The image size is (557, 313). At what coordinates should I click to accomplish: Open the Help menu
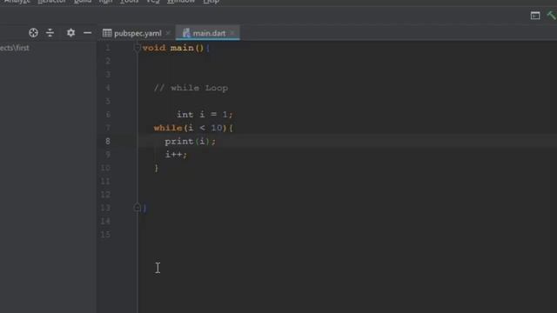tap(211, 2)
